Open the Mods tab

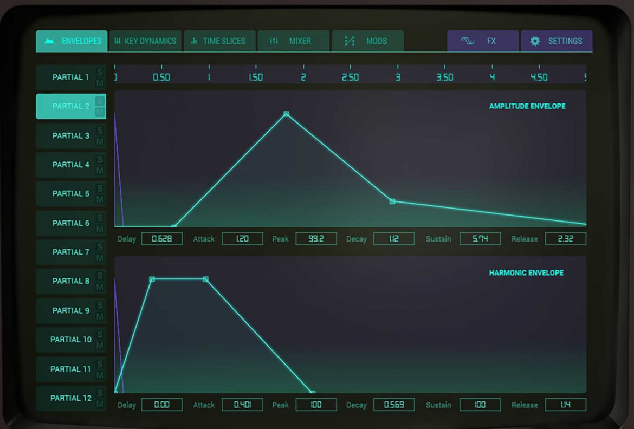(368, 41)
